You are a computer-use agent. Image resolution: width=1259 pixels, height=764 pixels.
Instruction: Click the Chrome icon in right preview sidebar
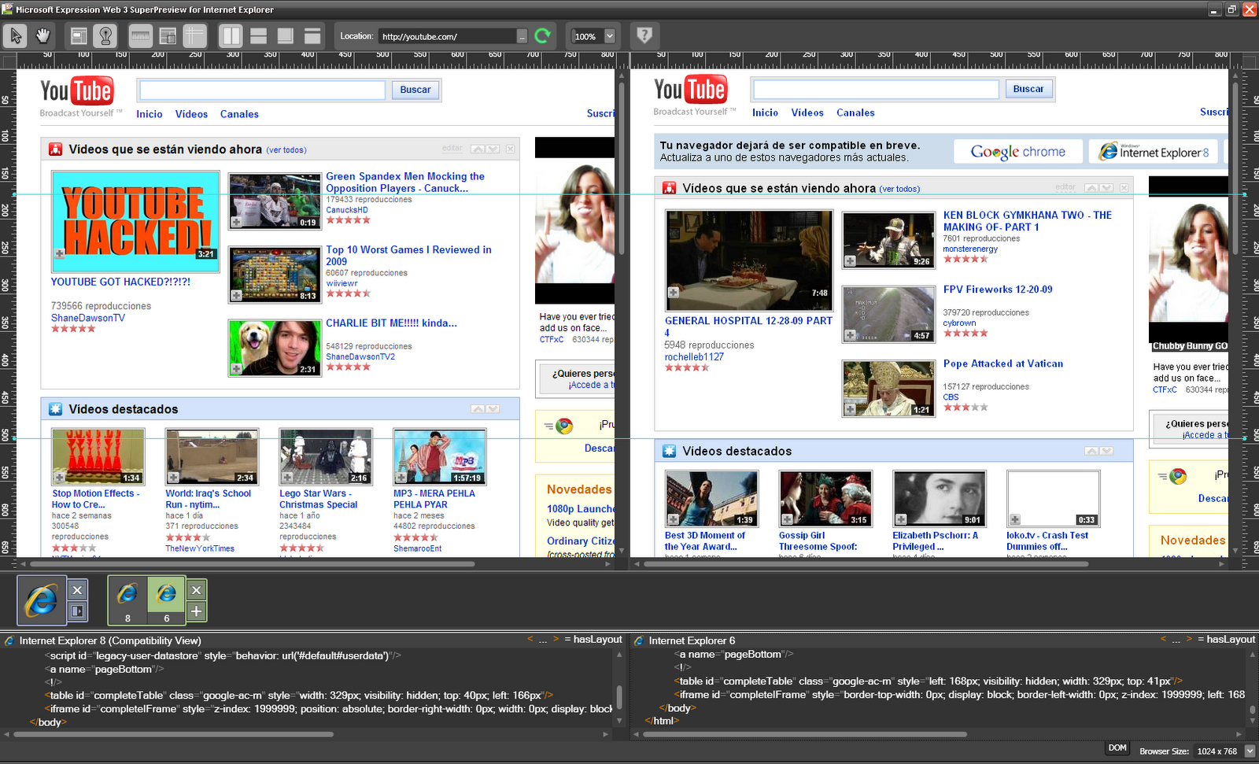tap(1178, 476)
